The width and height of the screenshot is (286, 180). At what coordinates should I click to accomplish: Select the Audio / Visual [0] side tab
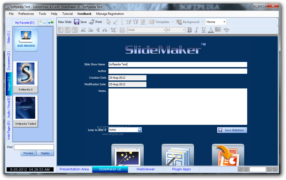pos(9,107)
